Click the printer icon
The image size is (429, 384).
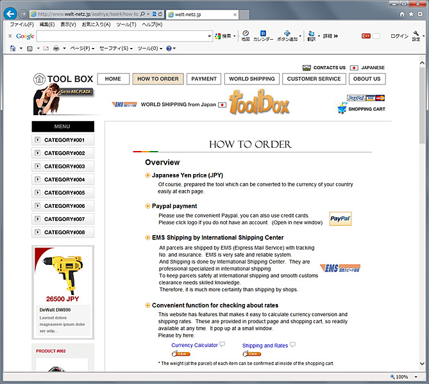(x=56, y=49)
